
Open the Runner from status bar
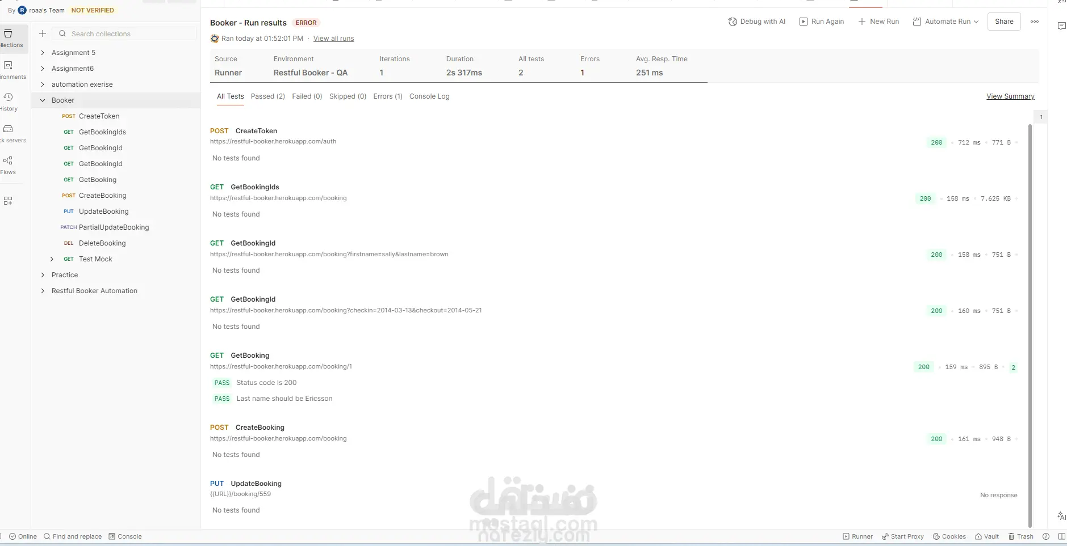coord(858,536)
